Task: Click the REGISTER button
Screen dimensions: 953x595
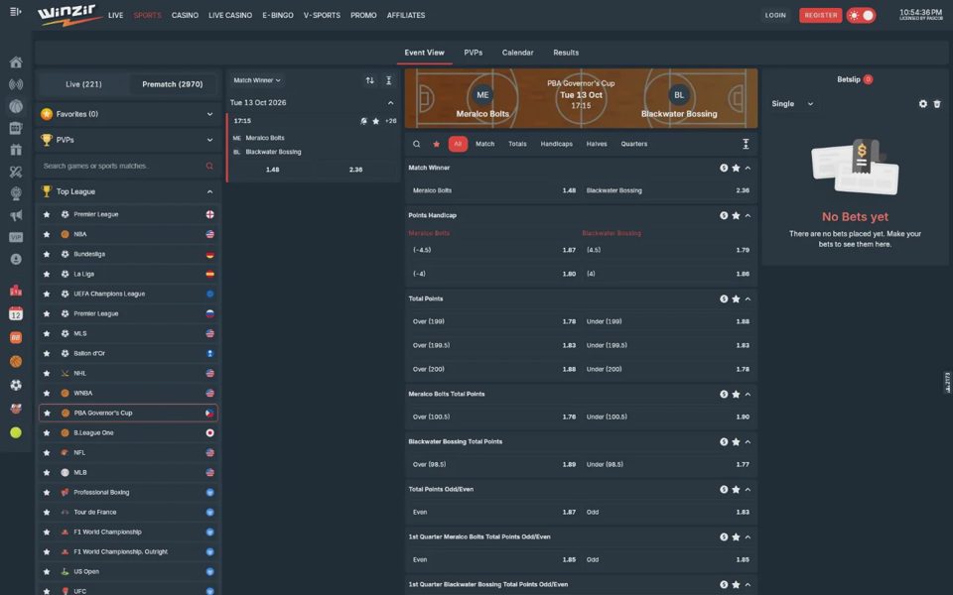Action: coord(821,15)
